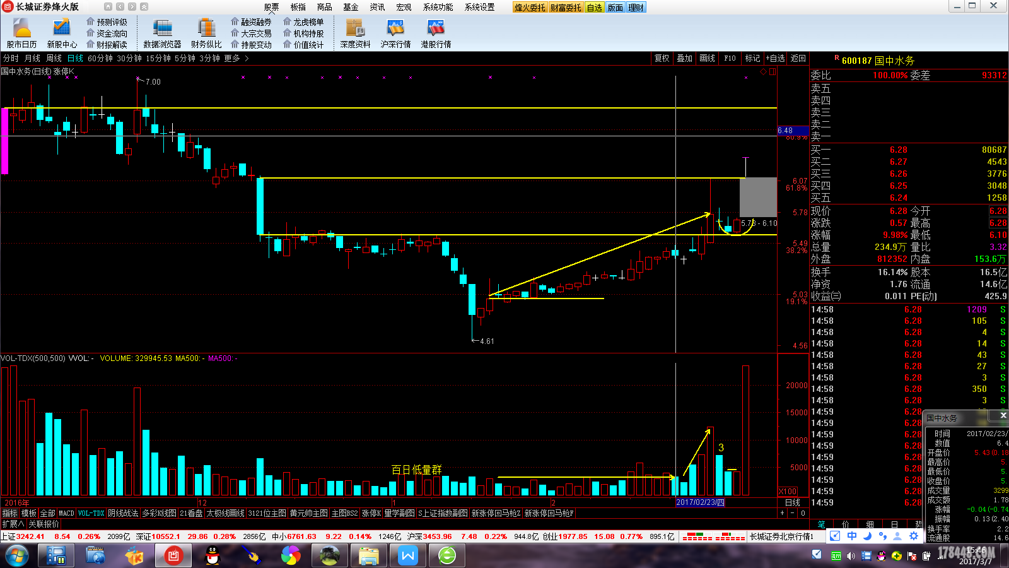The width and height of the screenshot is (1009, 568).
Task: Switch chart period to 周线
Action: coord(54,58)
